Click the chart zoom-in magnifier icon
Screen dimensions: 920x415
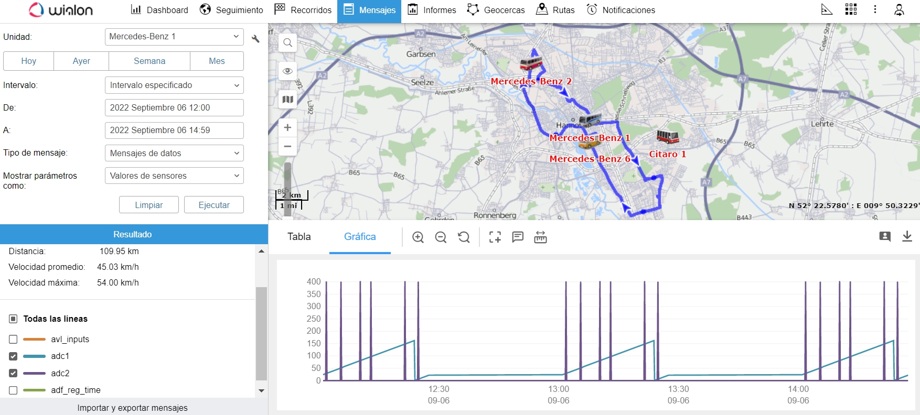[418, 237]
